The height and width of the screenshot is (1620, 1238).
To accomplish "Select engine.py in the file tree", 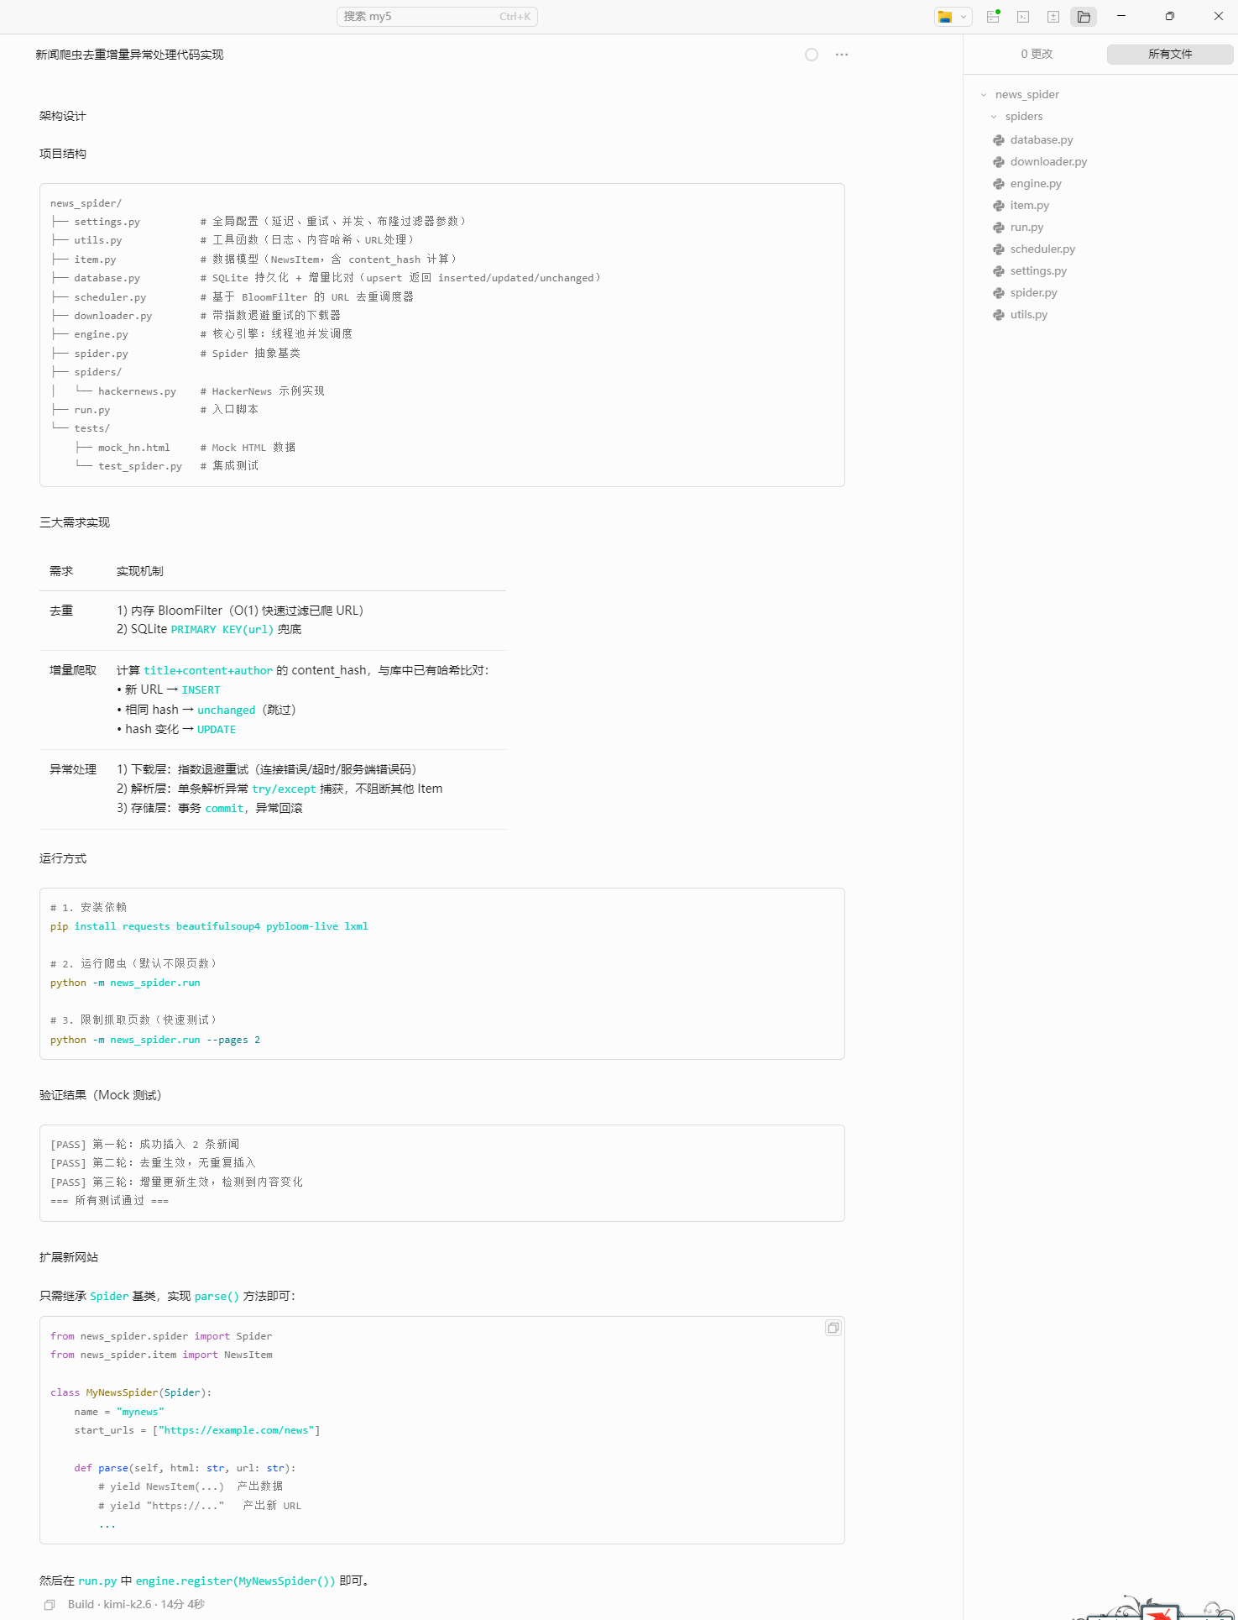I will tap(1035, 184).
